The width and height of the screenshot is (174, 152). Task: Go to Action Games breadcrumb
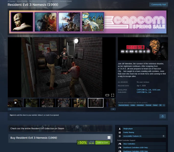tap(22, 1)
